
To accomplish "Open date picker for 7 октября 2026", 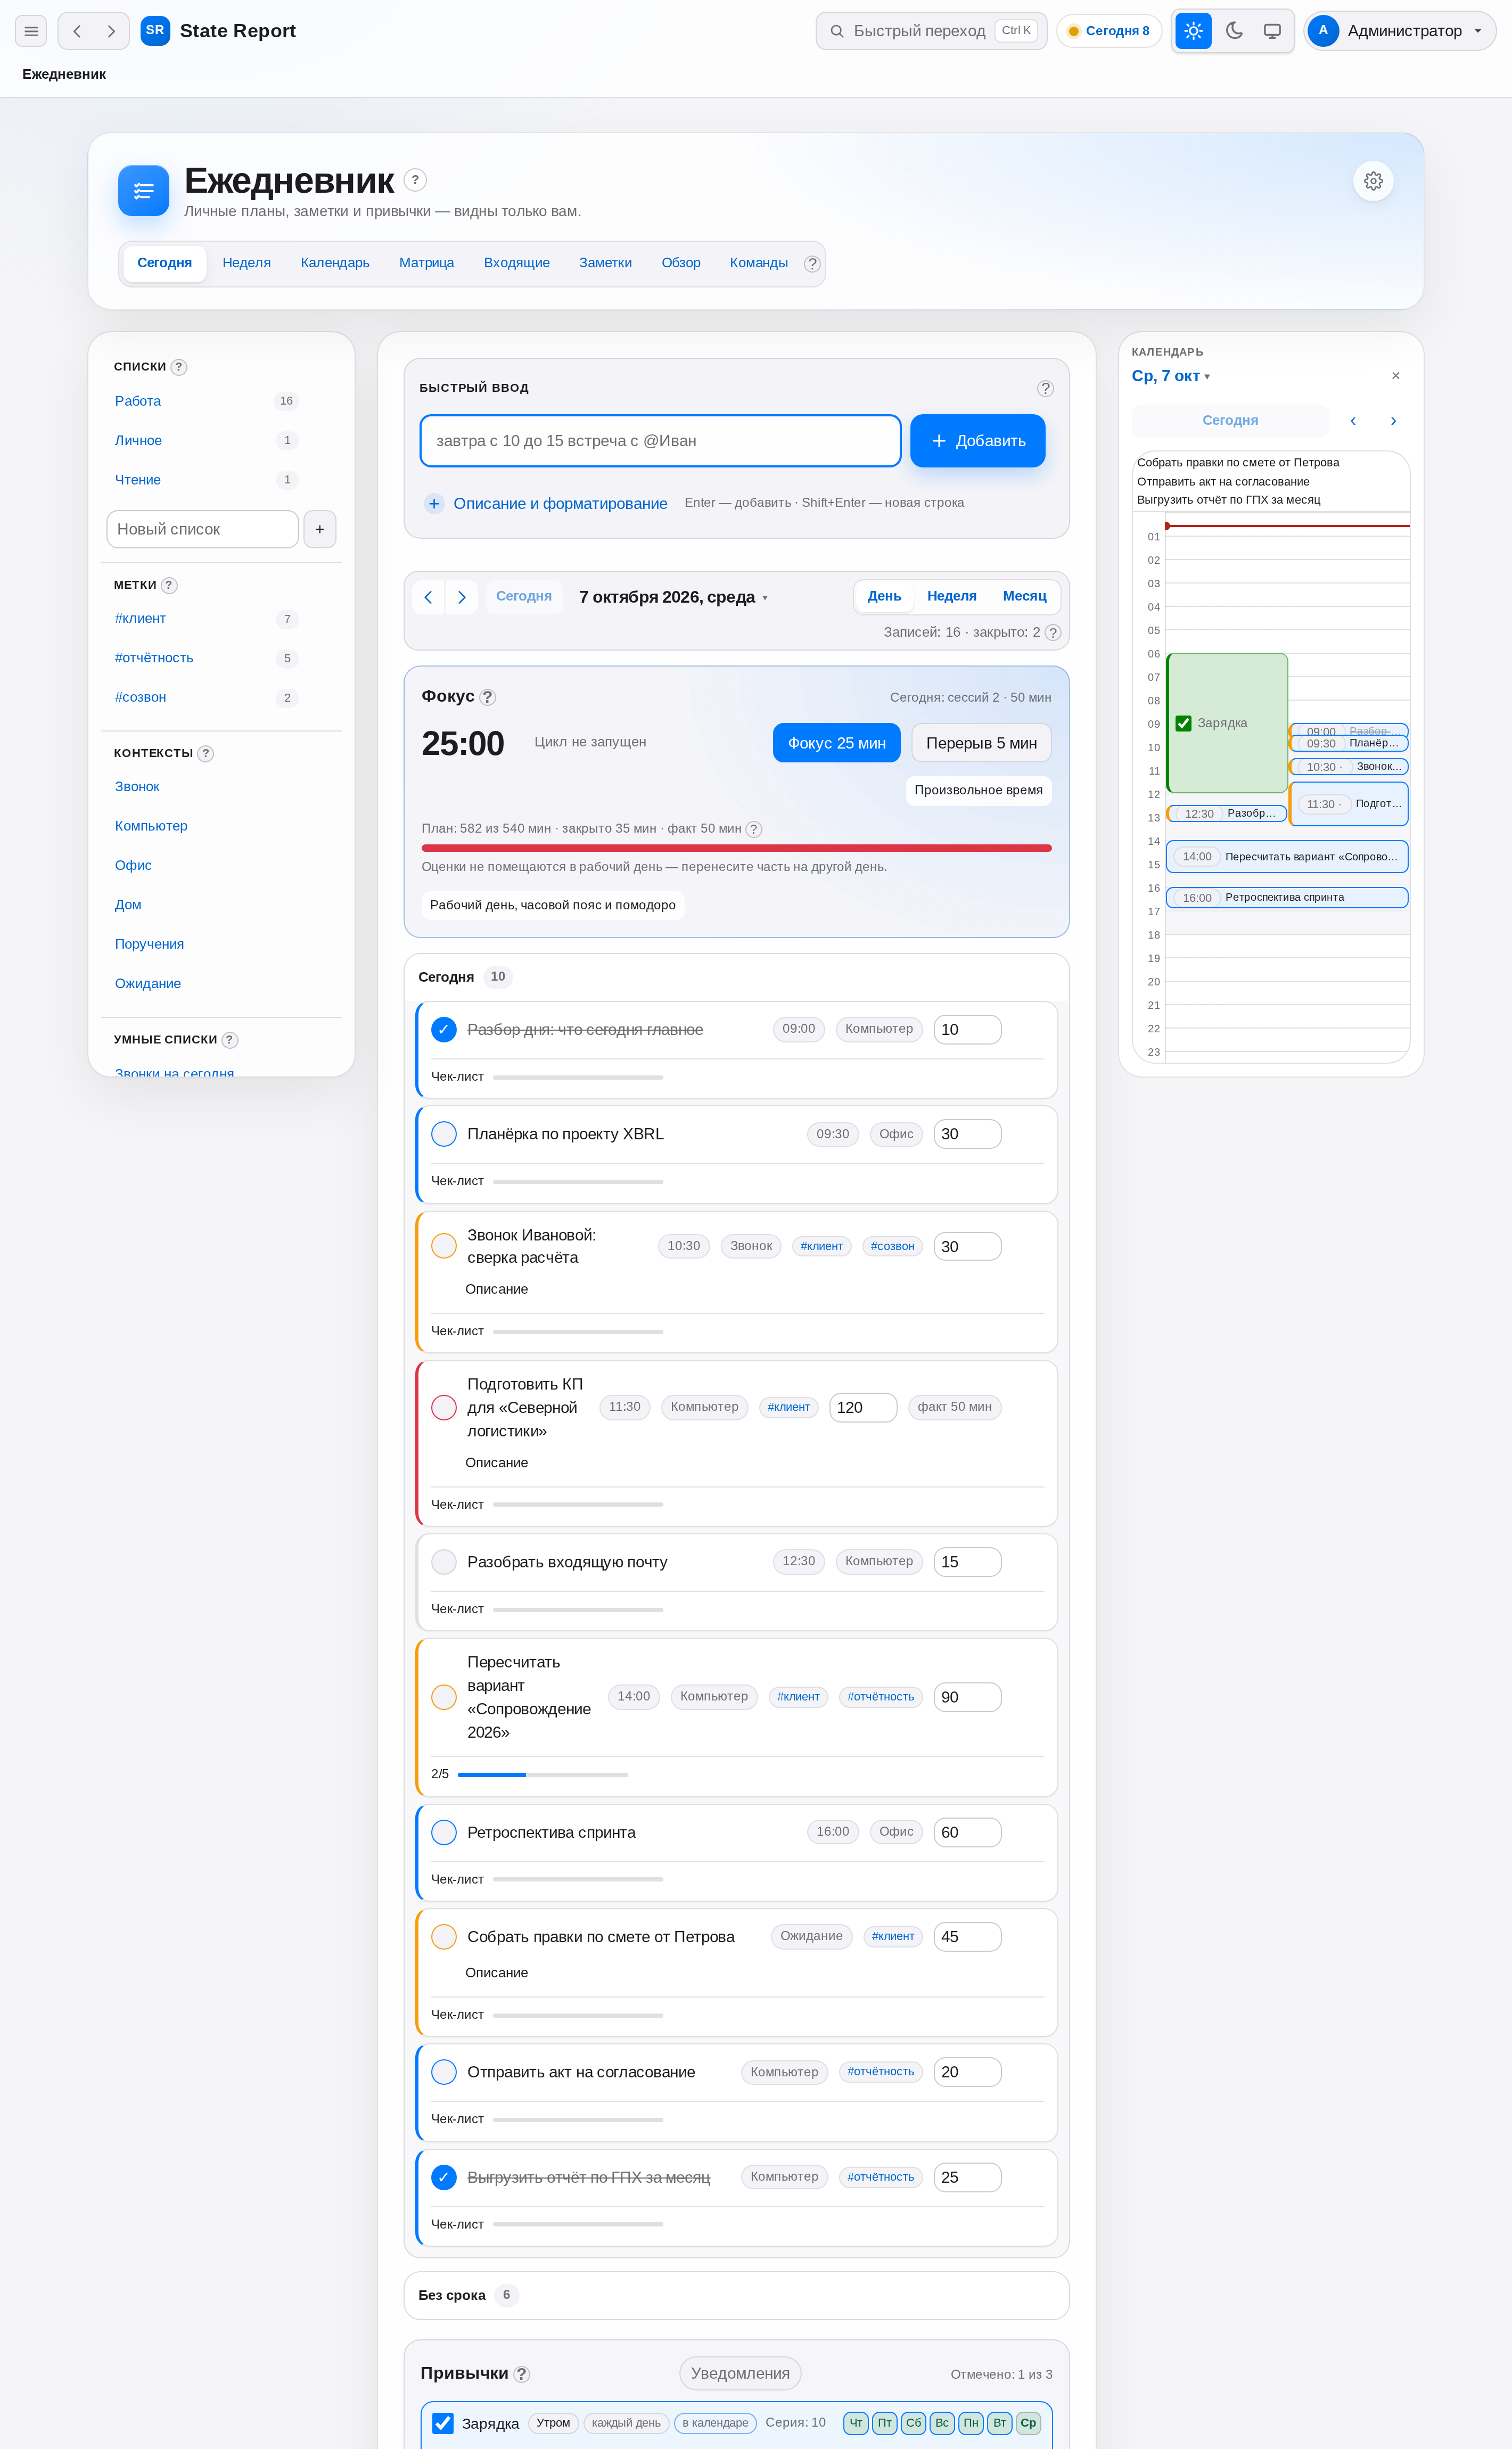I will click(x=674, y=597).
